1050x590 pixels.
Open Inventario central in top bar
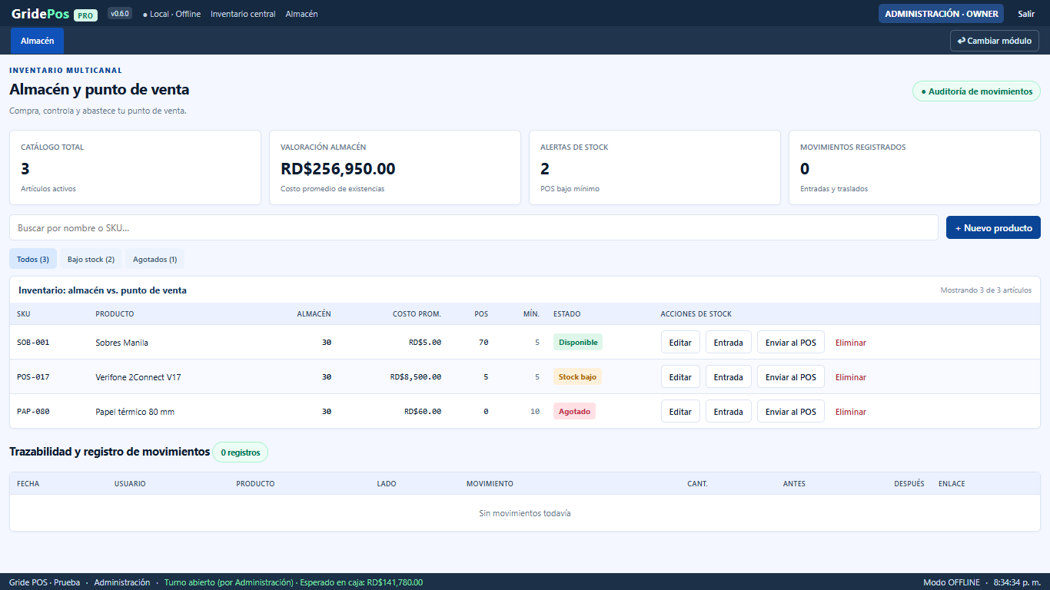coord(243,14)
